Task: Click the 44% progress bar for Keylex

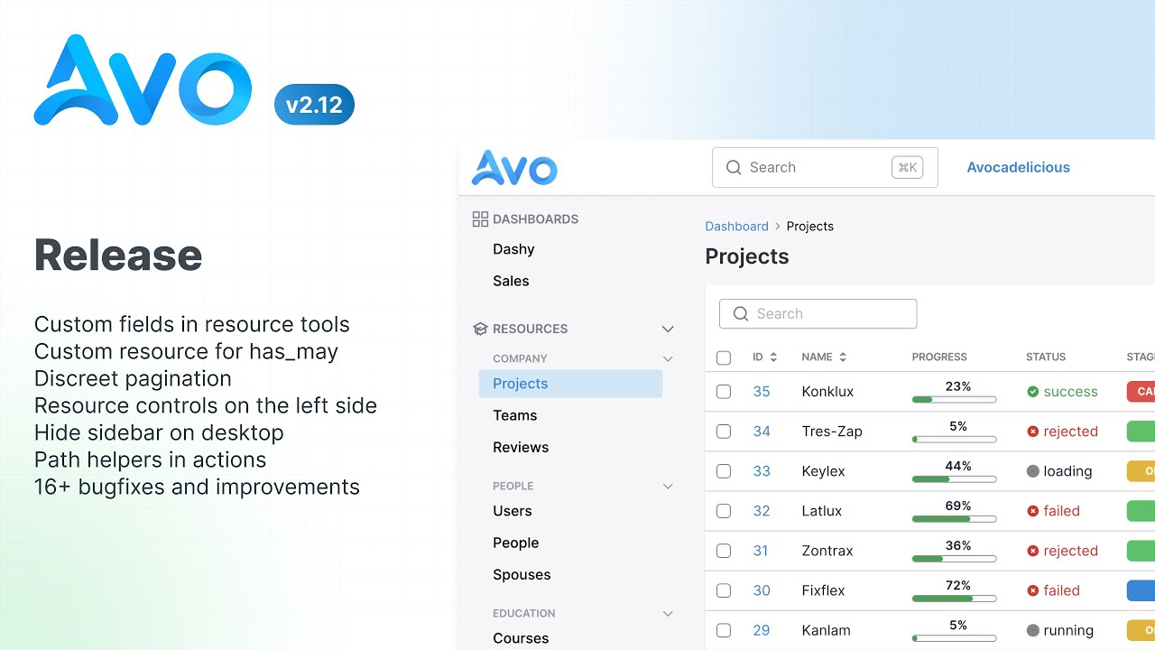Action: [955, 478]
